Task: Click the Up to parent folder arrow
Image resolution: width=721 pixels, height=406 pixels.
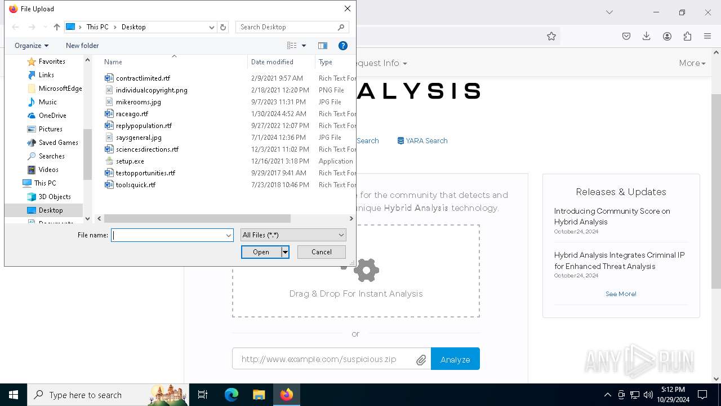Action: pyautogui.click(x=56, y=27)
